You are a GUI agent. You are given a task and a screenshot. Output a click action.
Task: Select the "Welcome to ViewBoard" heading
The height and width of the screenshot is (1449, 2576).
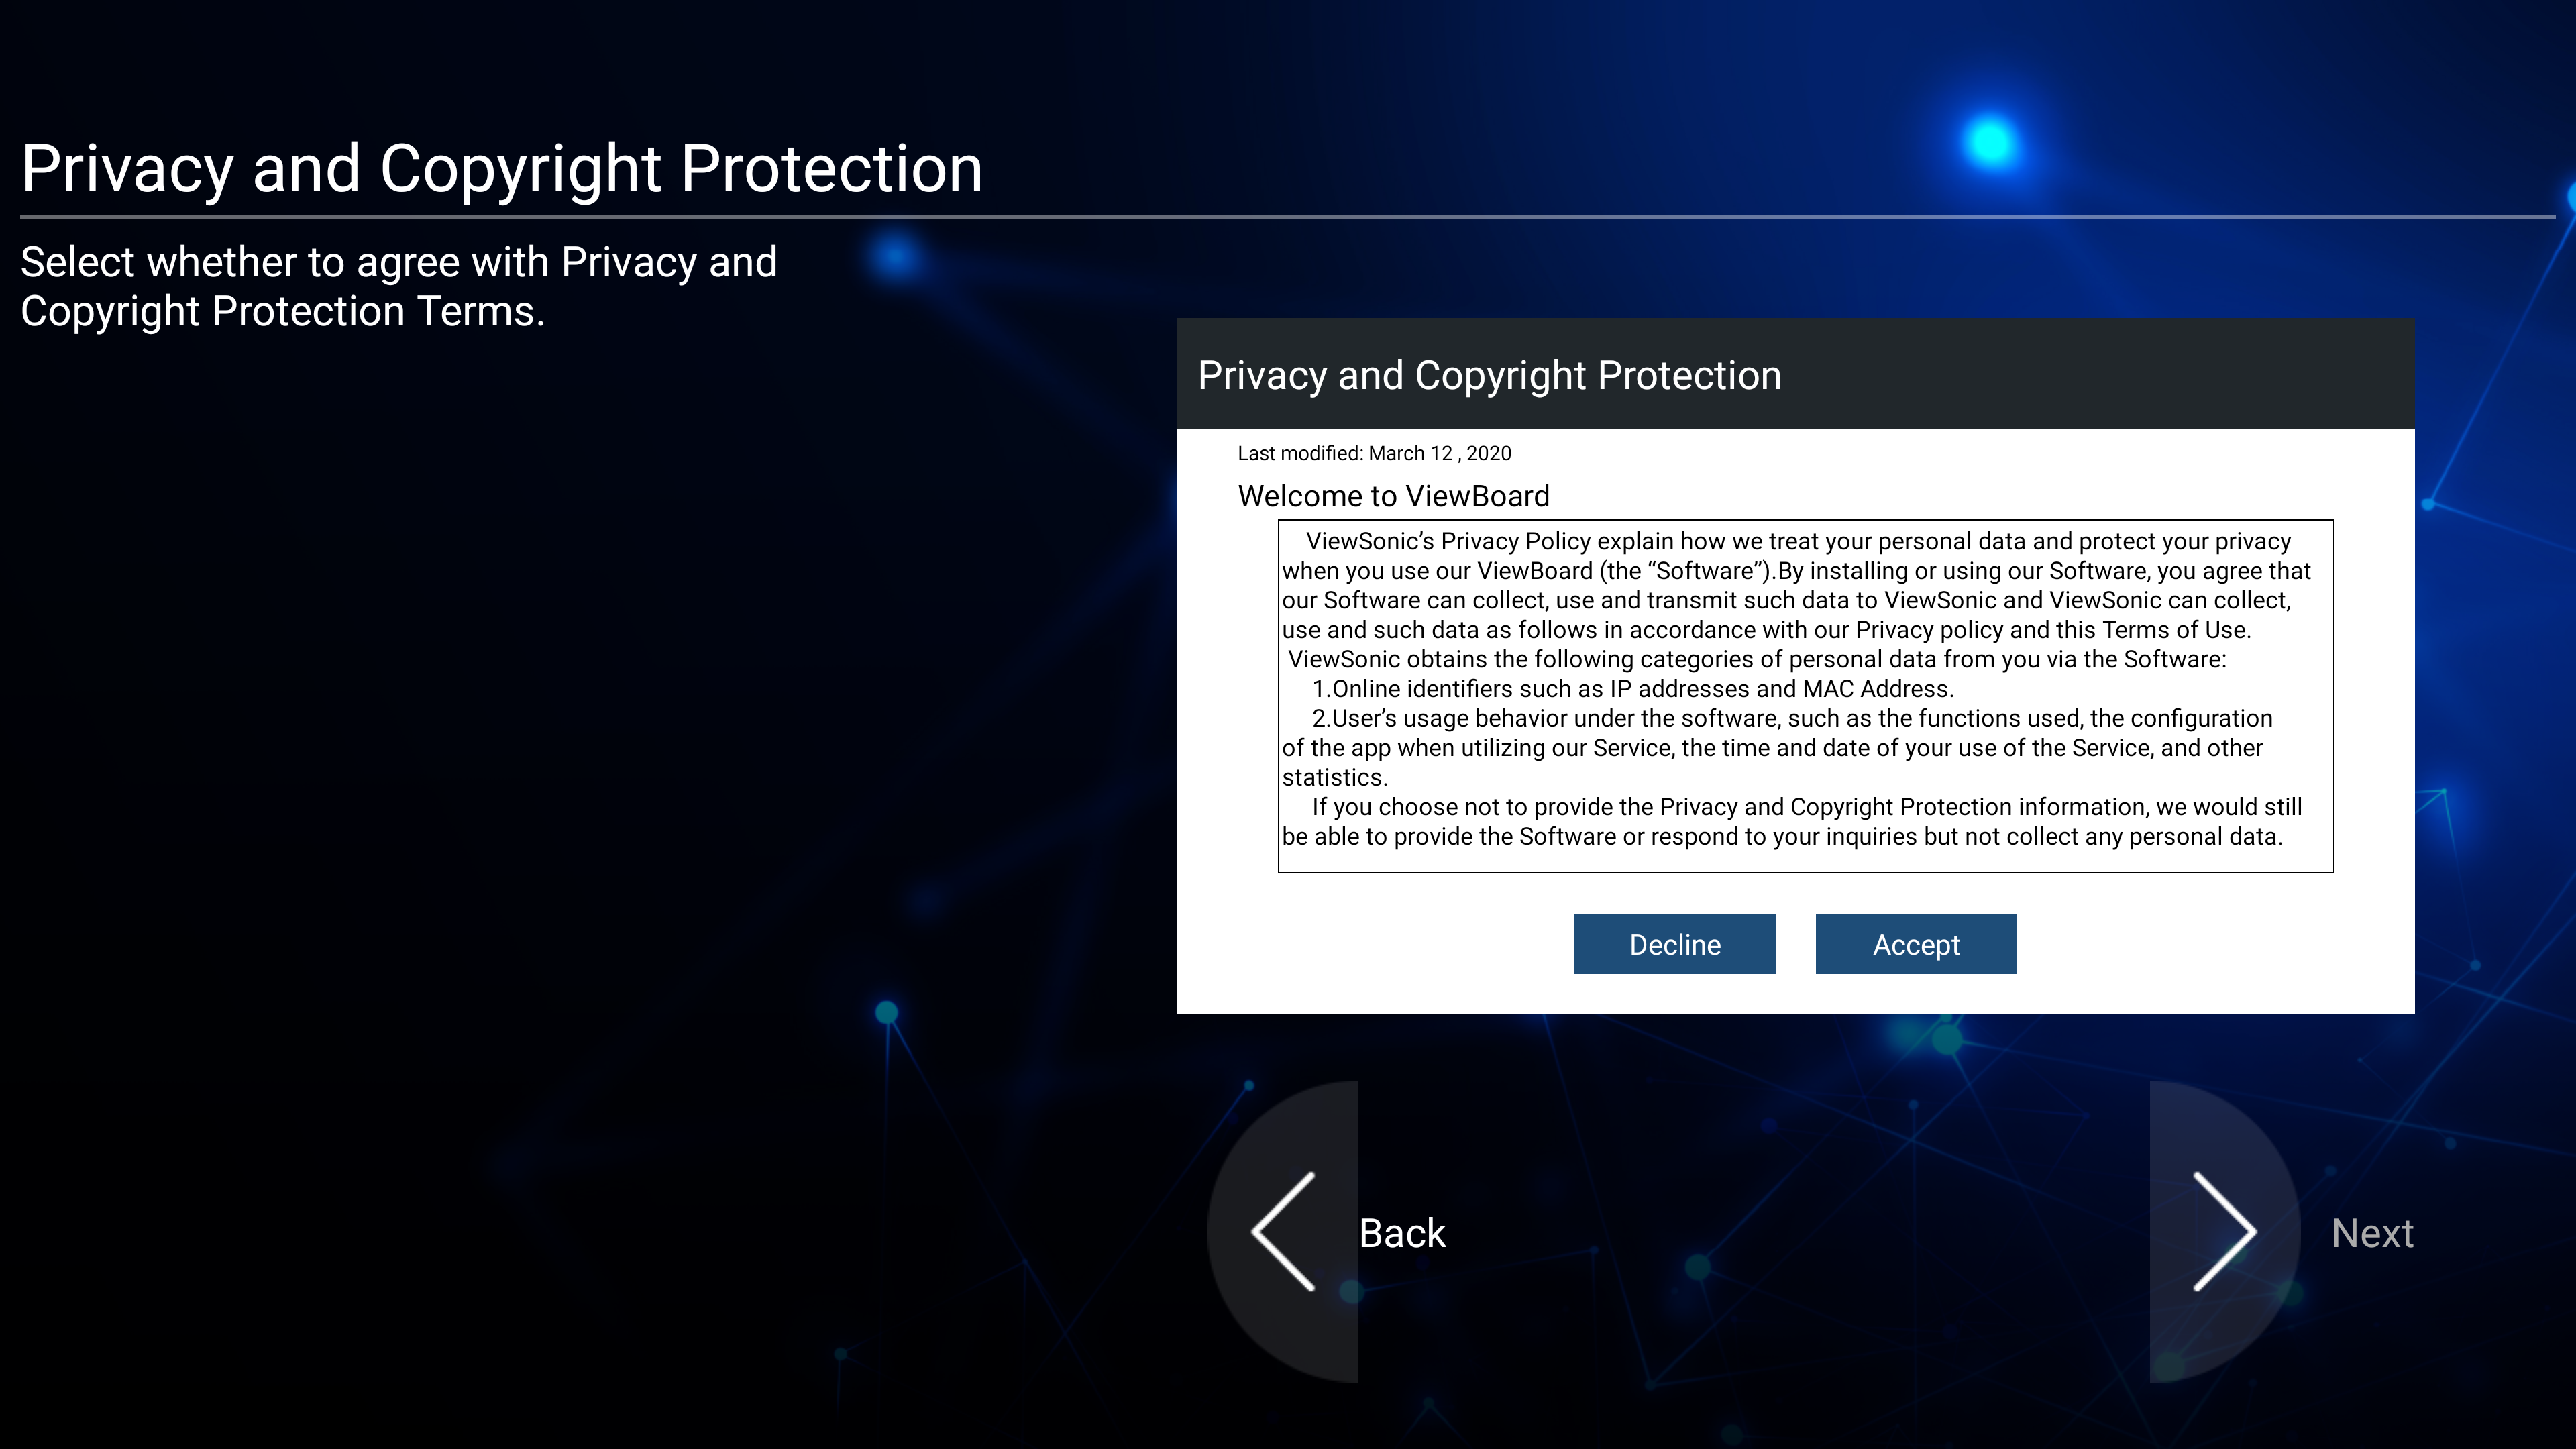pyautogui.click(x=1394, y=496)
